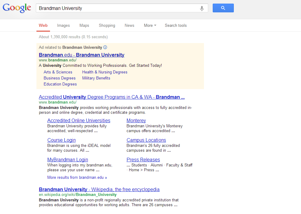
Task: Click the "non-profit regionally accredited" Wikipedia snippet
Action: (109, 202)
